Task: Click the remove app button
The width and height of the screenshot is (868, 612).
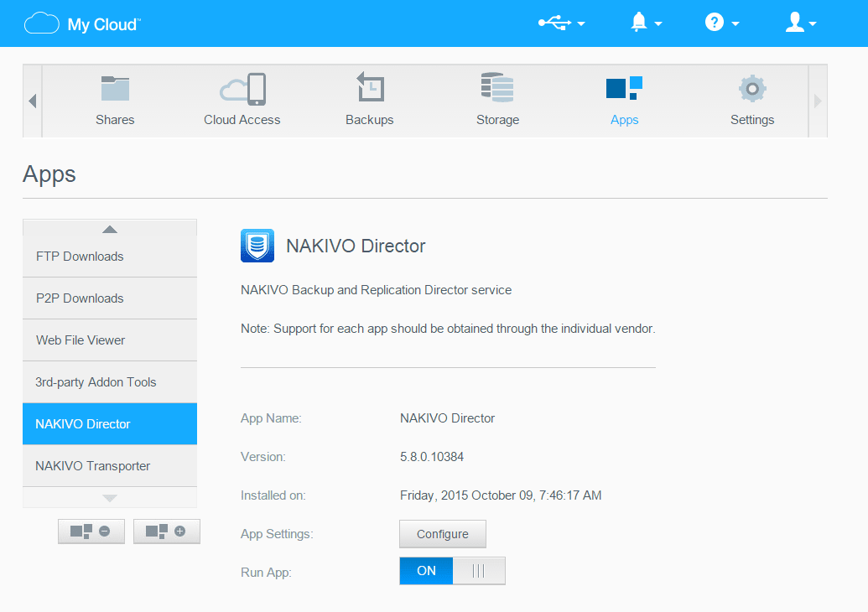Action: pyautogui.click(x=91, y=532)
